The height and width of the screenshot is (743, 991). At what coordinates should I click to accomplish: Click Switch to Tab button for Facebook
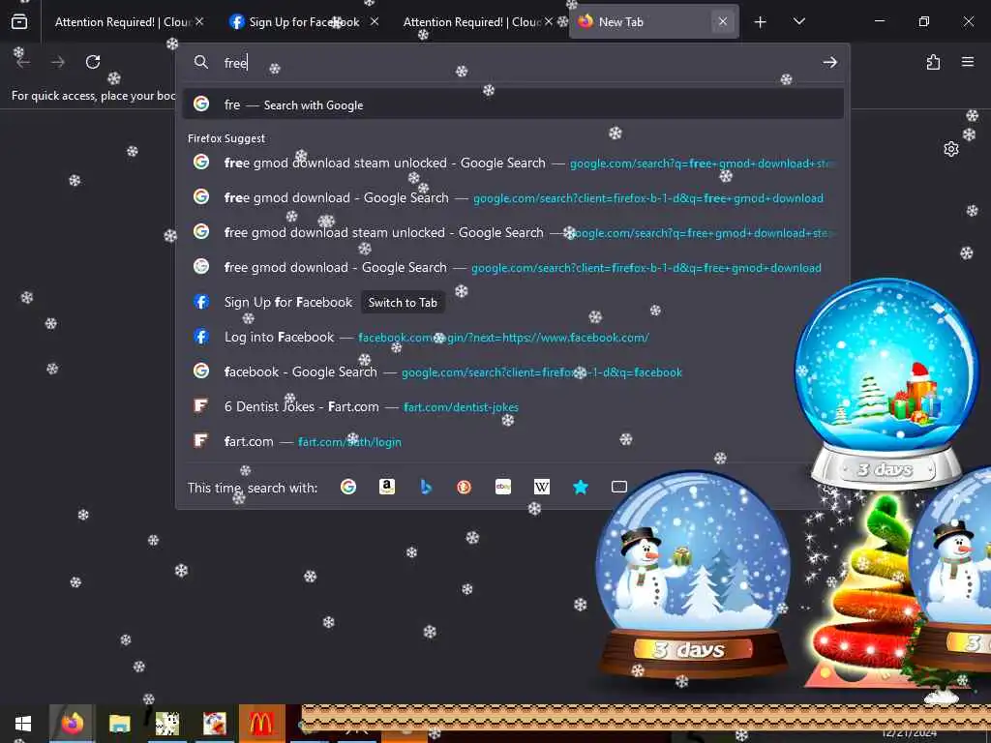click(403, 303)
